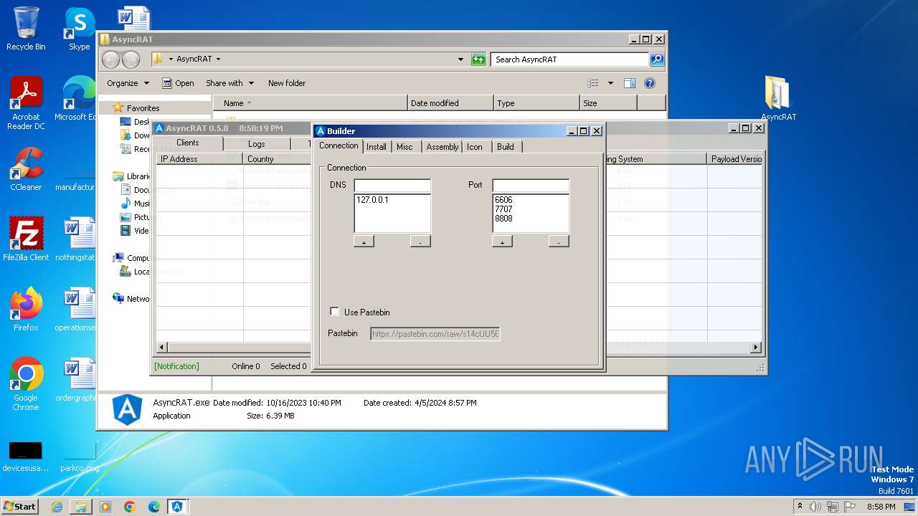The height and width of the screenshot is (516, 918).
Task: Sort by Date modified column
Action: pyautogui.click(x=450, y=103)
